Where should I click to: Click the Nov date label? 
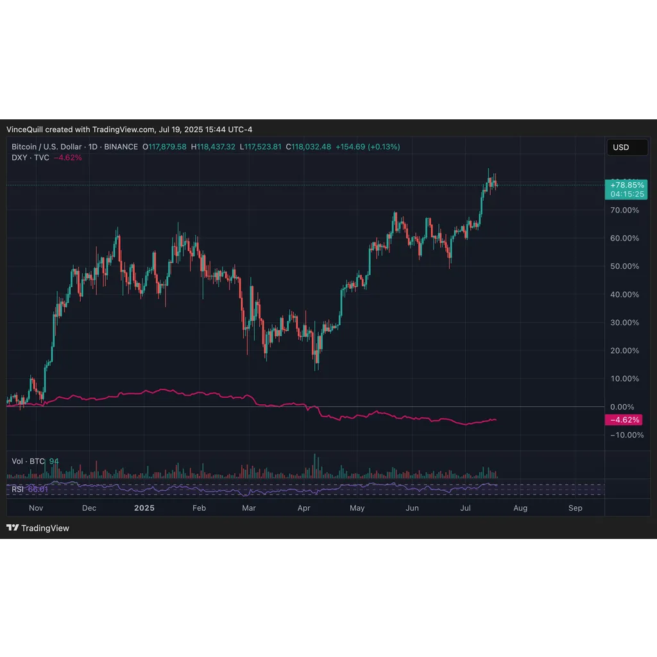coord(36,508)
